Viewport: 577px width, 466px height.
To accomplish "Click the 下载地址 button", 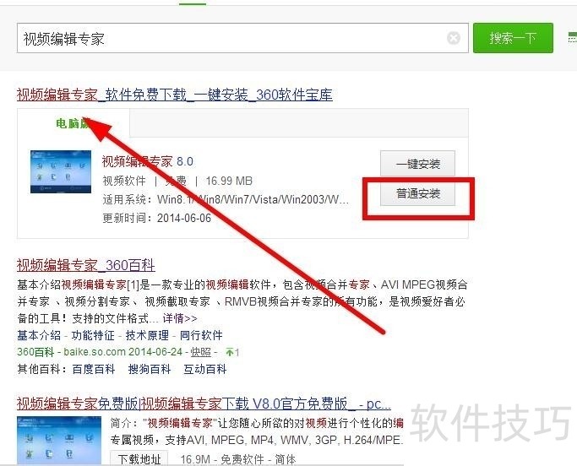I will [139, 458].
